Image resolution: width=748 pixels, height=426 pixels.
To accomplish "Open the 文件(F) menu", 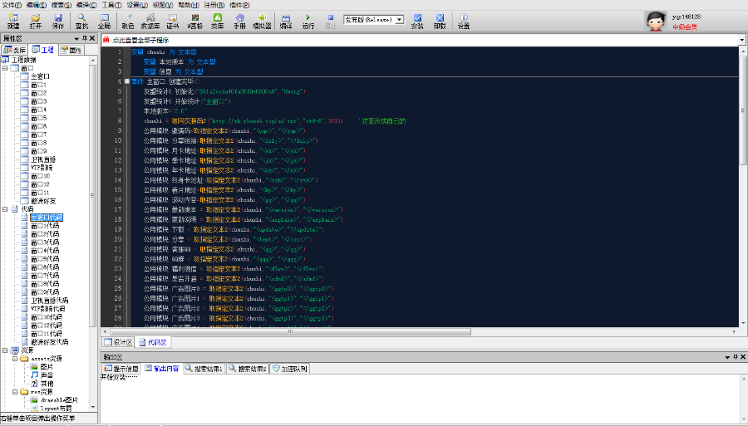I will tap(12, 5).
